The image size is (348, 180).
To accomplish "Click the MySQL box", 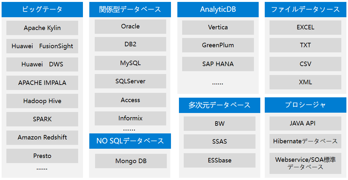I will coord(130,63).
